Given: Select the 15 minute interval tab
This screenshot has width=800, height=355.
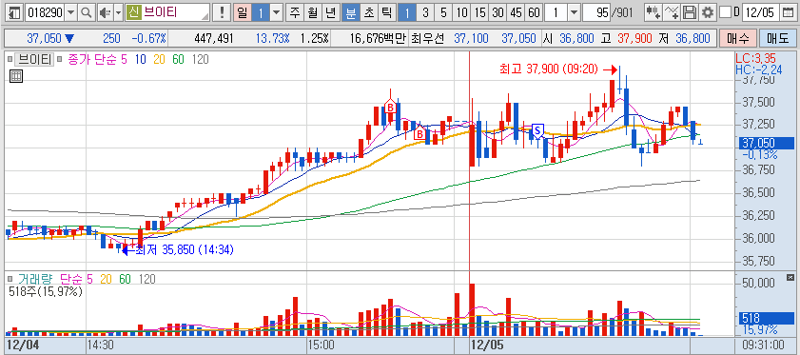Looking at the screenshot, I should pyautogui.click(x=479, y=12).
